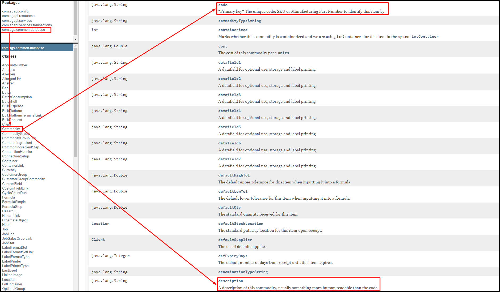Open the com.sgapi.config package
The width and height of the screenshot is (500, 292).
pos(15,11)
